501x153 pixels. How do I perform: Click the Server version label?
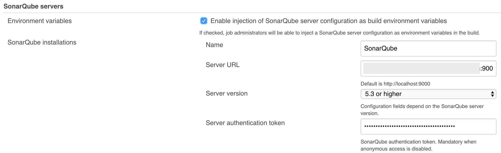pos(227,93)
